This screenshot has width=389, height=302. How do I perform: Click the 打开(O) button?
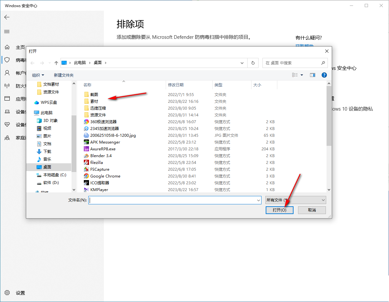pyautogui.click(x=279, y=210)
